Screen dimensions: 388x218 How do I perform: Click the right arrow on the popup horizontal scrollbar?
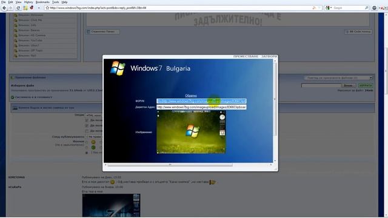point(271,165)
